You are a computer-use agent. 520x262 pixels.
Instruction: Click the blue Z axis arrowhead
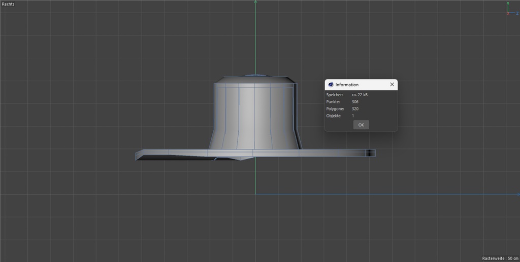517,194
